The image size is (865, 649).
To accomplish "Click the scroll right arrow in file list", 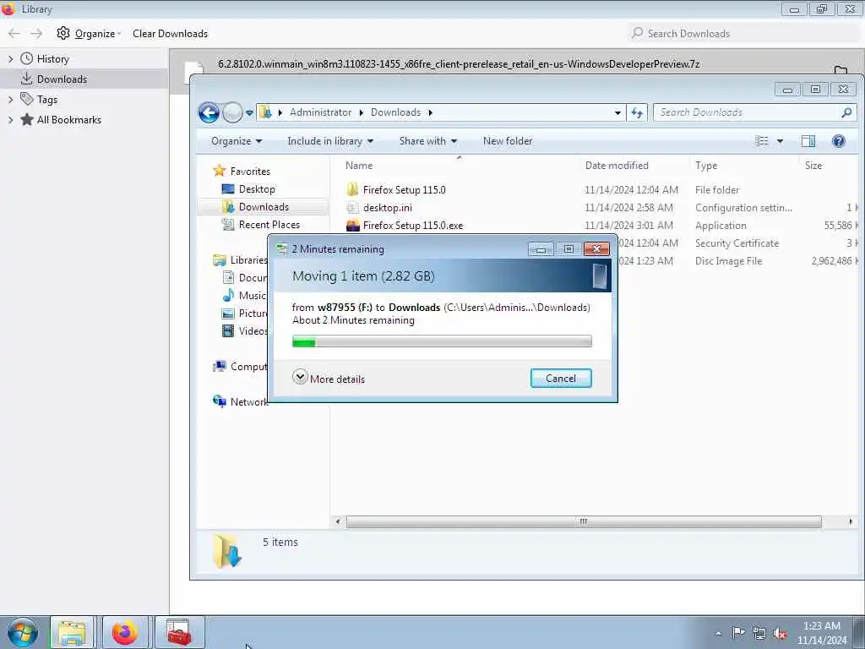I will [850, 521].
